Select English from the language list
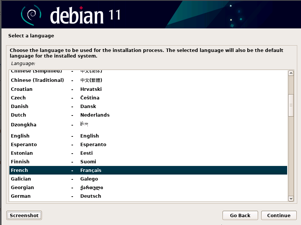 coord(20,136)
